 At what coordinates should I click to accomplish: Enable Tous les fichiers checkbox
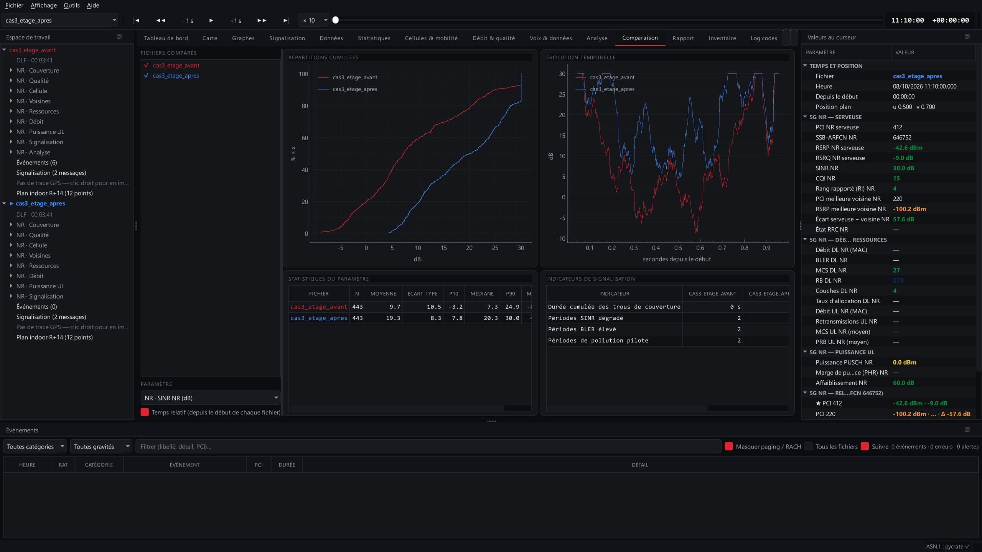click(x=808, y=446)
